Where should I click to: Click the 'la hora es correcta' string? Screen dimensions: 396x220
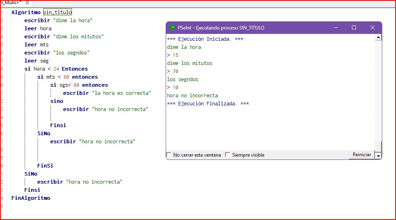pos(121,93)
